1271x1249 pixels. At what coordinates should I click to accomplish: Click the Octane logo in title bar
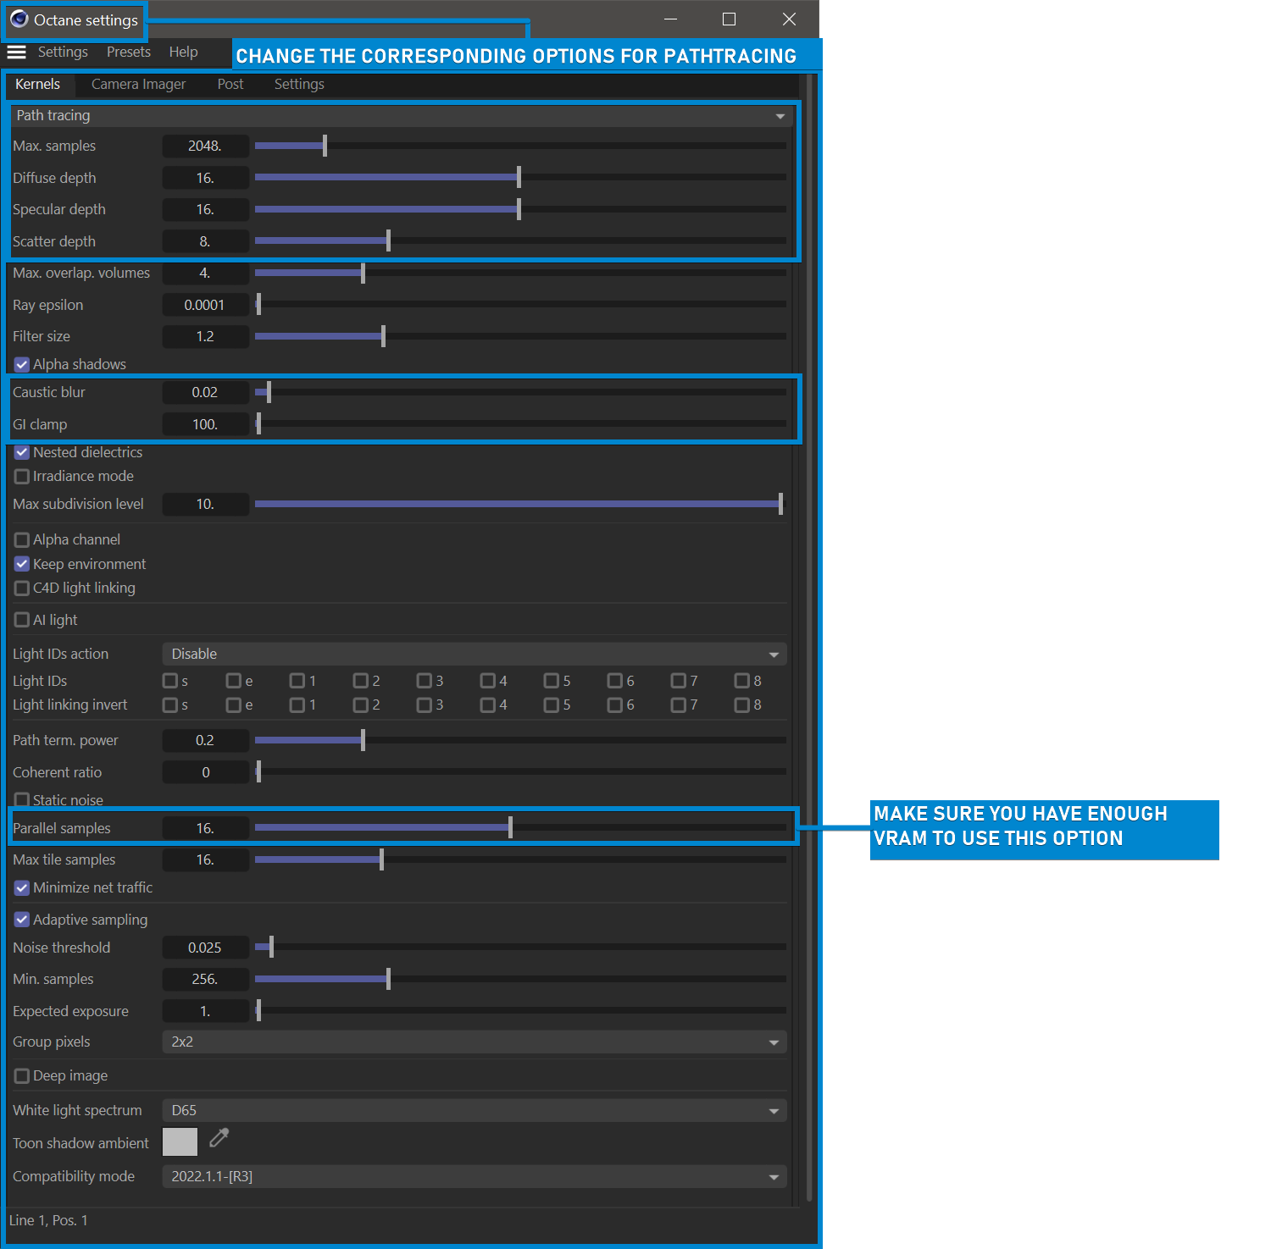coord(19,19)
